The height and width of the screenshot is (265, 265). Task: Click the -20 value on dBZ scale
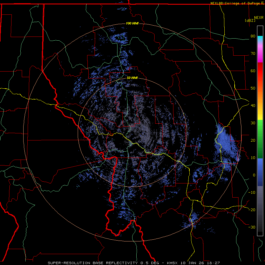pos(252,210)
